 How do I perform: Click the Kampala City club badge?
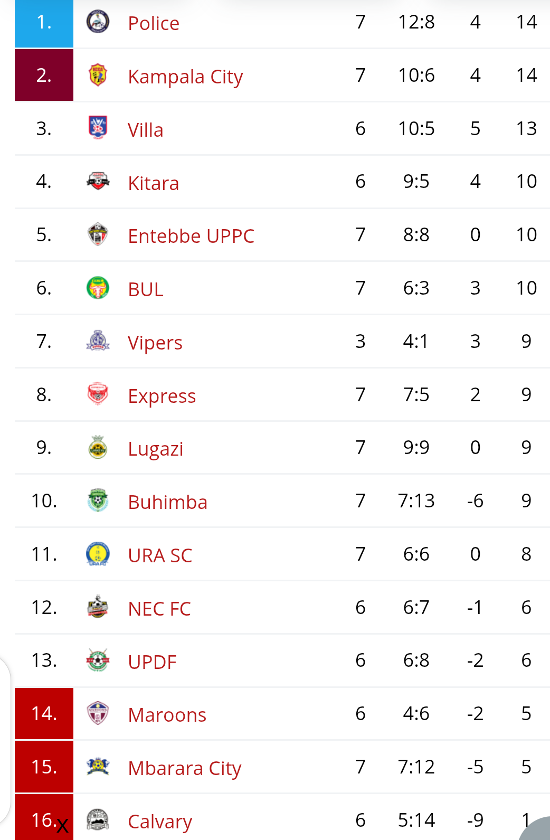pos(97,75)
